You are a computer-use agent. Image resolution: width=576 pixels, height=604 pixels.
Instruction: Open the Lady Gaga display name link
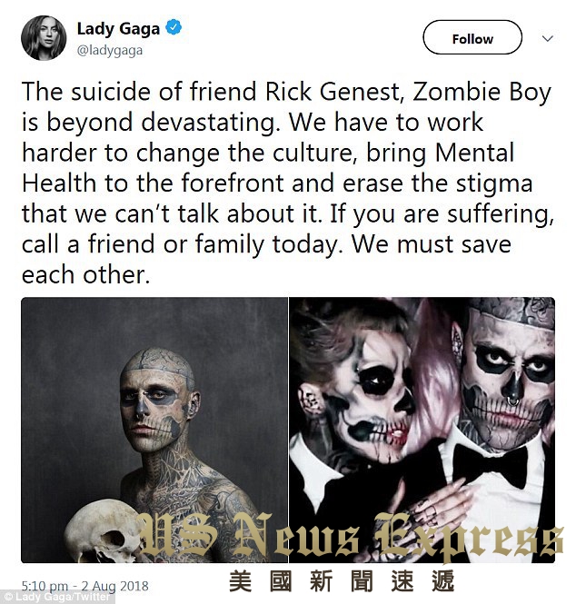coord(118,28)
